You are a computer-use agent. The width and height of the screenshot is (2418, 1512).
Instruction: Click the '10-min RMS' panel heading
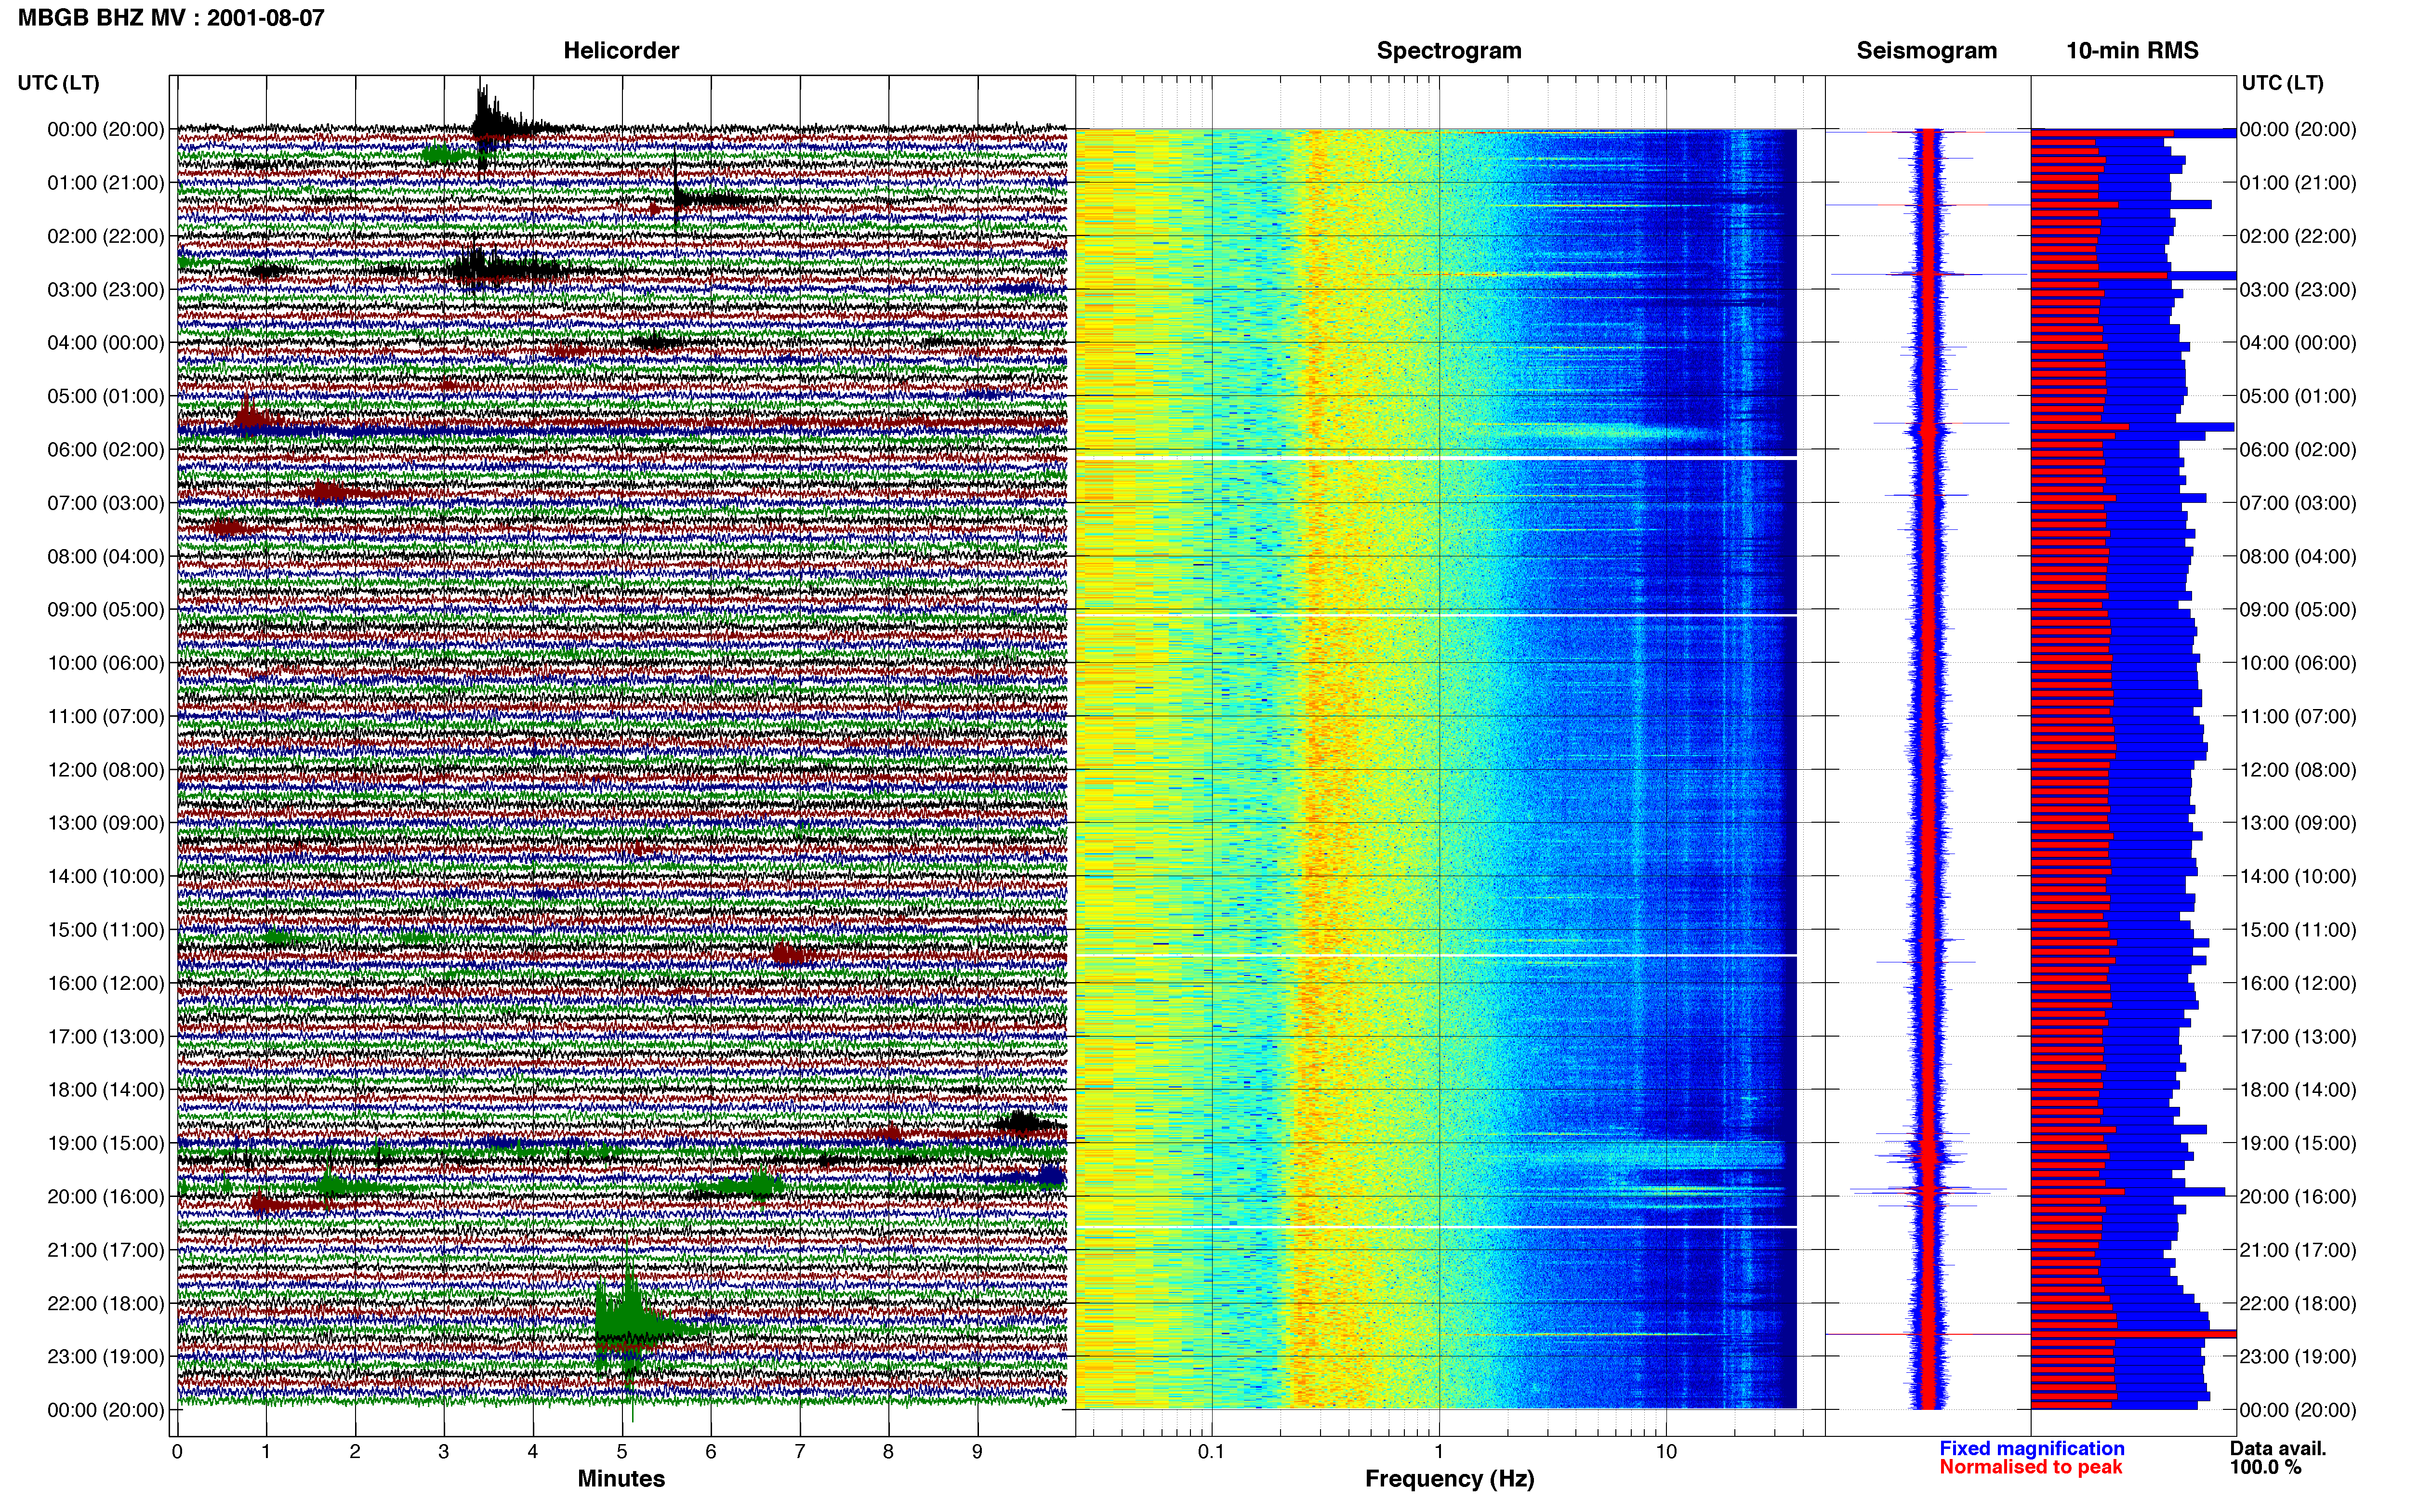point(2132,50)
